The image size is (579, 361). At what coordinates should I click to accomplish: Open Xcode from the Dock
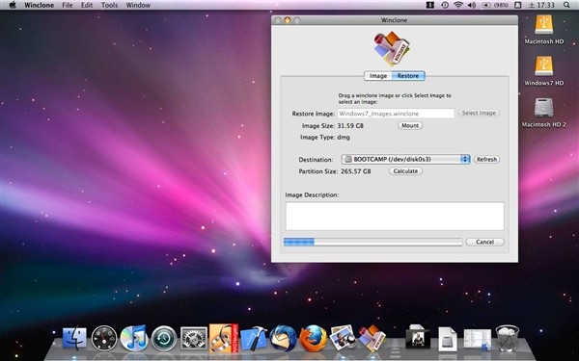(x=254, y=338)
